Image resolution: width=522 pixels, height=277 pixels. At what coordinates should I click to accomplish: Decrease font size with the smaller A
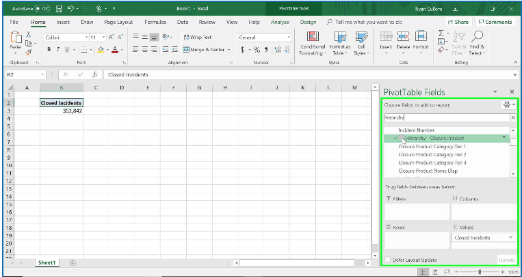coord(120,38)
